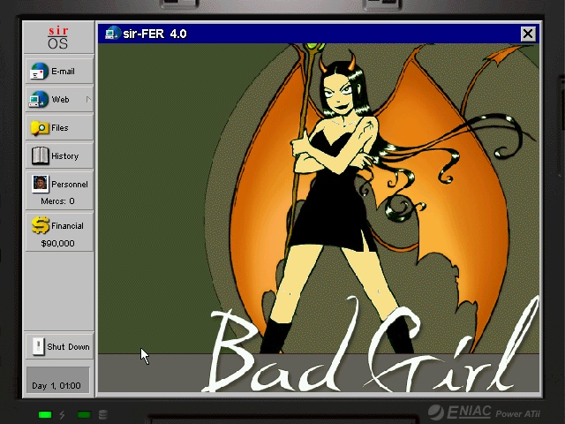Click the sir-FER title bar computer icon
Image resolution: width=565 pixels, height=424 pixels.
pyautogui.click(x=112, y=34)
